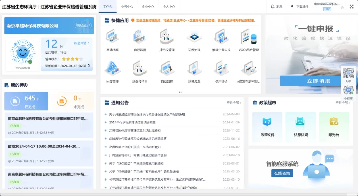The image size is (358, 196).
Task: Click the 在线咨询 button
Action: [x=282, y=173]
